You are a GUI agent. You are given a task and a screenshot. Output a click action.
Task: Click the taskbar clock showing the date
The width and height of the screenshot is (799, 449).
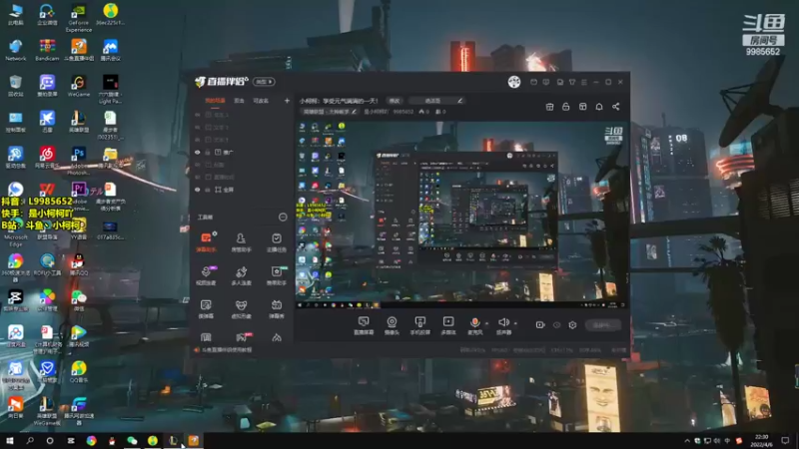click(762, 440)
